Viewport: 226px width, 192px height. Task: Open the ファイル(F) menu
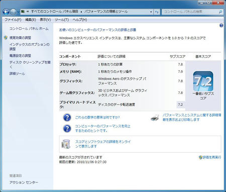point(13,20)
